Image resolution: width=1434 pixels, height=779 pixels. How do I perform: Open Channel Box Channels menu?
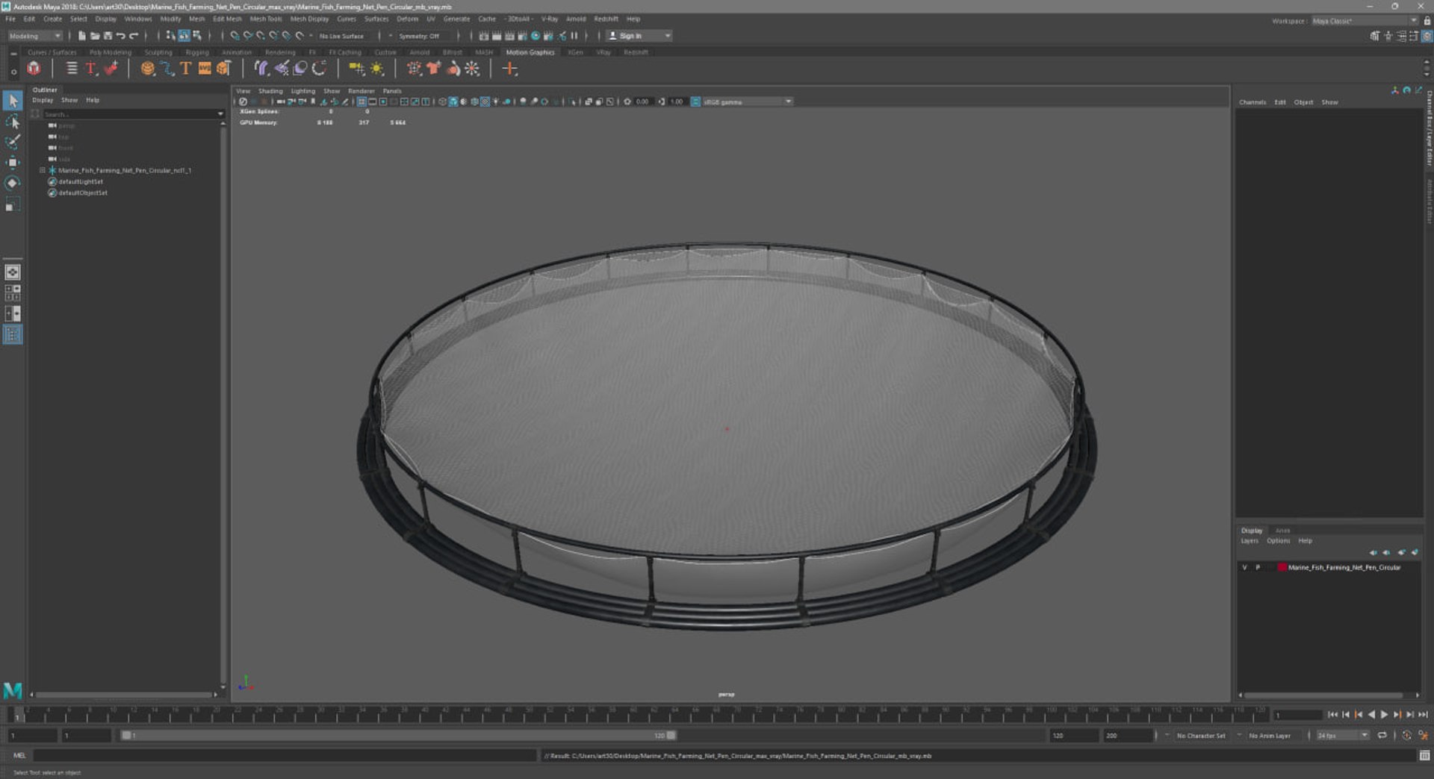[x=1253, y=102]
